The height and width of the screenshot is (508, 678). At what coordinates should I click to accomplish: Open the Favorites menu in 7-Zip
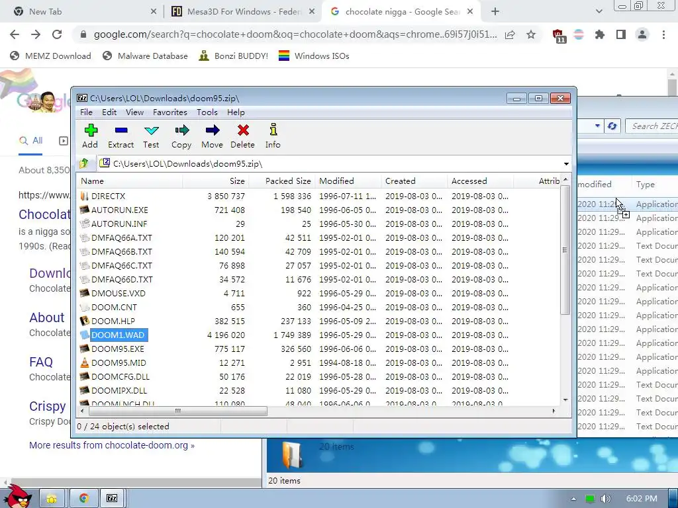pos(170,112)
